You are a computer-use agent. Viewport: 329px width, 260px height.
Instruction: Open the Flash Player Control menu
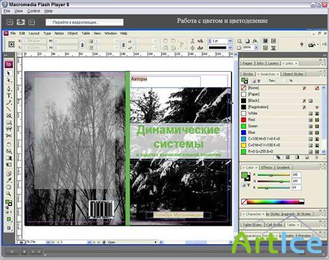[34, 11]
